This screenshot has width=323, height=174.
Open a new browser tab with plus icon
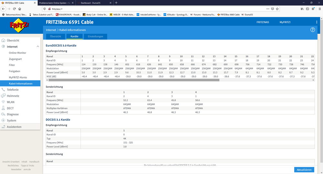coord(116,3)
